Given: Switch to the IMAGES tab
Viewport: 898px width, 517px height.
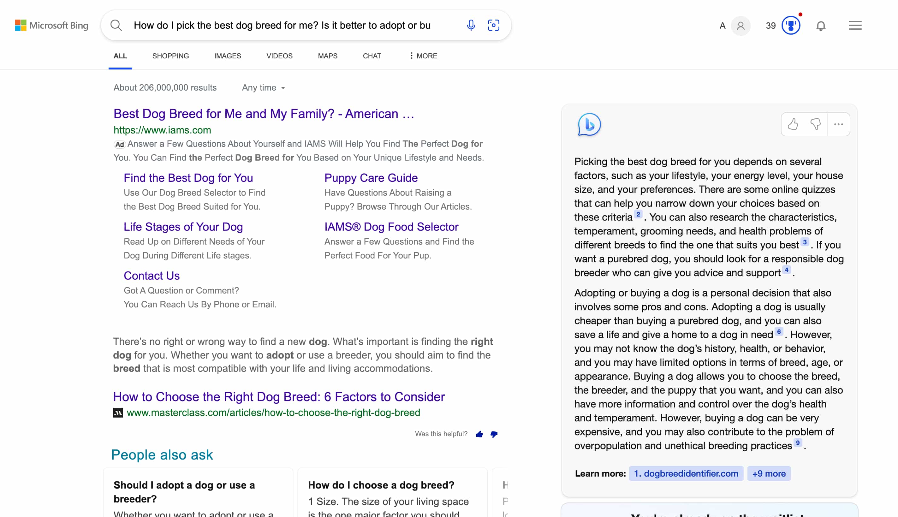Looking at the screenshot, I should click(x=228, y=56).
